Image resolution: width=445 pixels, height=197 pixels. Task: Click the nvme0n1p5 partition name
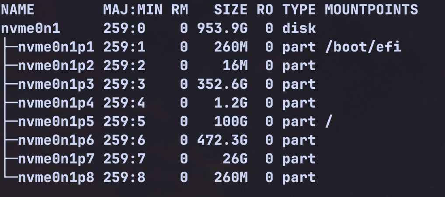(x=55, y=122)
